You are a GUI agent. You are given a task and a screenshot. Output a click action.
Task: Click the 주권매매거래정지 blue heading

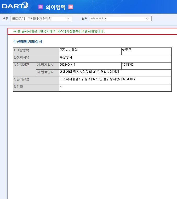[27, 42]
